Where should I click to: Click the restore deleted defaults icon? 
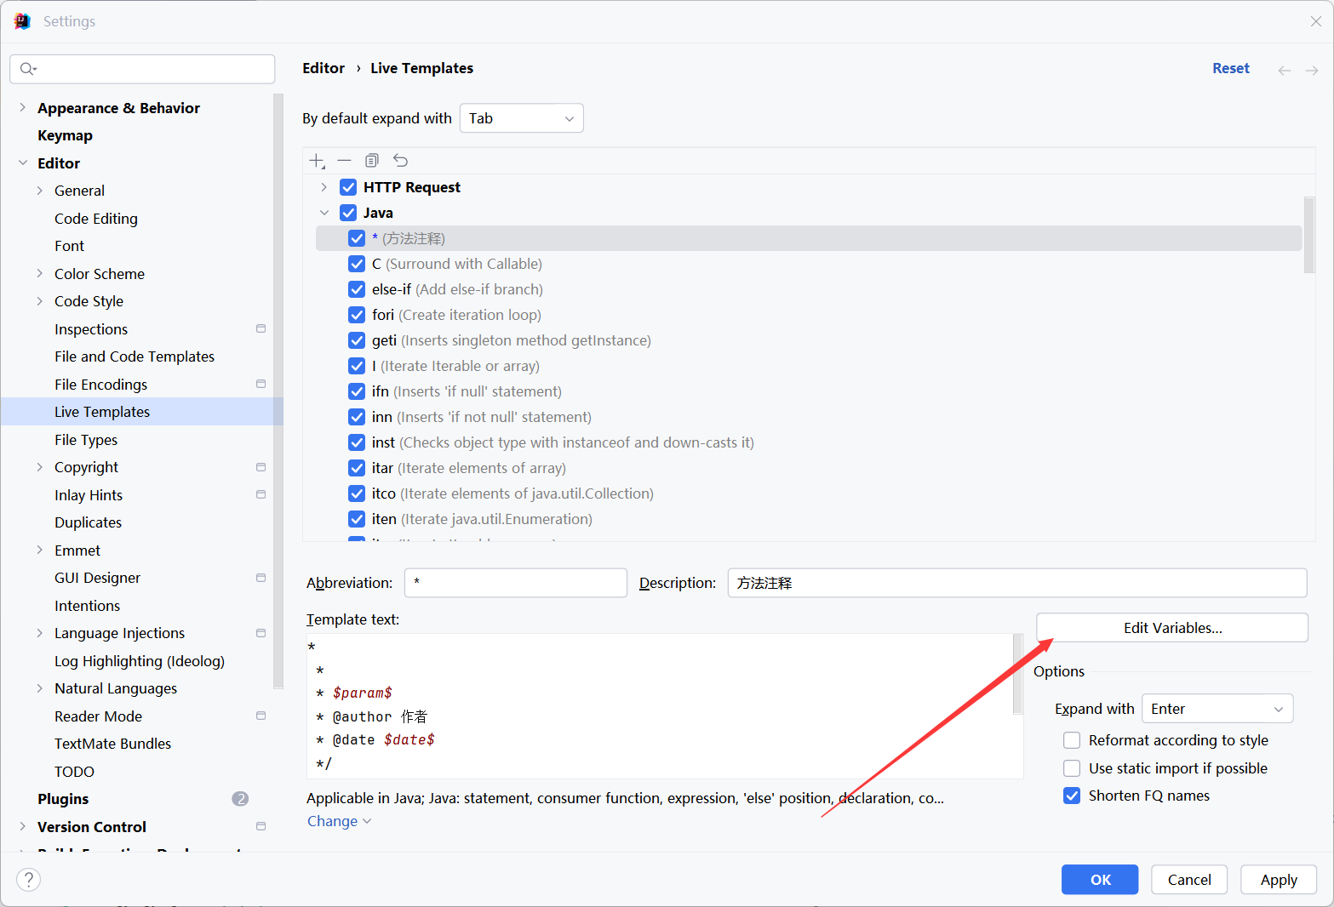[x=400, y=161]
